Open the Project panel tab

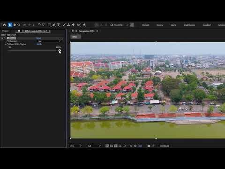(x=5, y=31)
